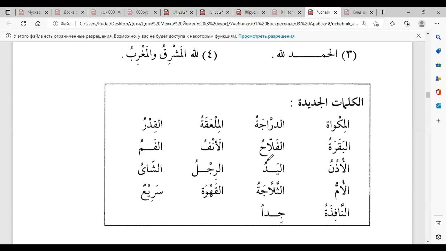Screen dimensions: 446x251
Task: Open the Settings and more menu
Action: click(x=437, y=24)
